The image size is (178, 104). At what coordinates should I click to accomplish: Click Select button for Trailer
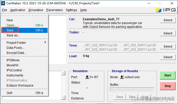168,33
